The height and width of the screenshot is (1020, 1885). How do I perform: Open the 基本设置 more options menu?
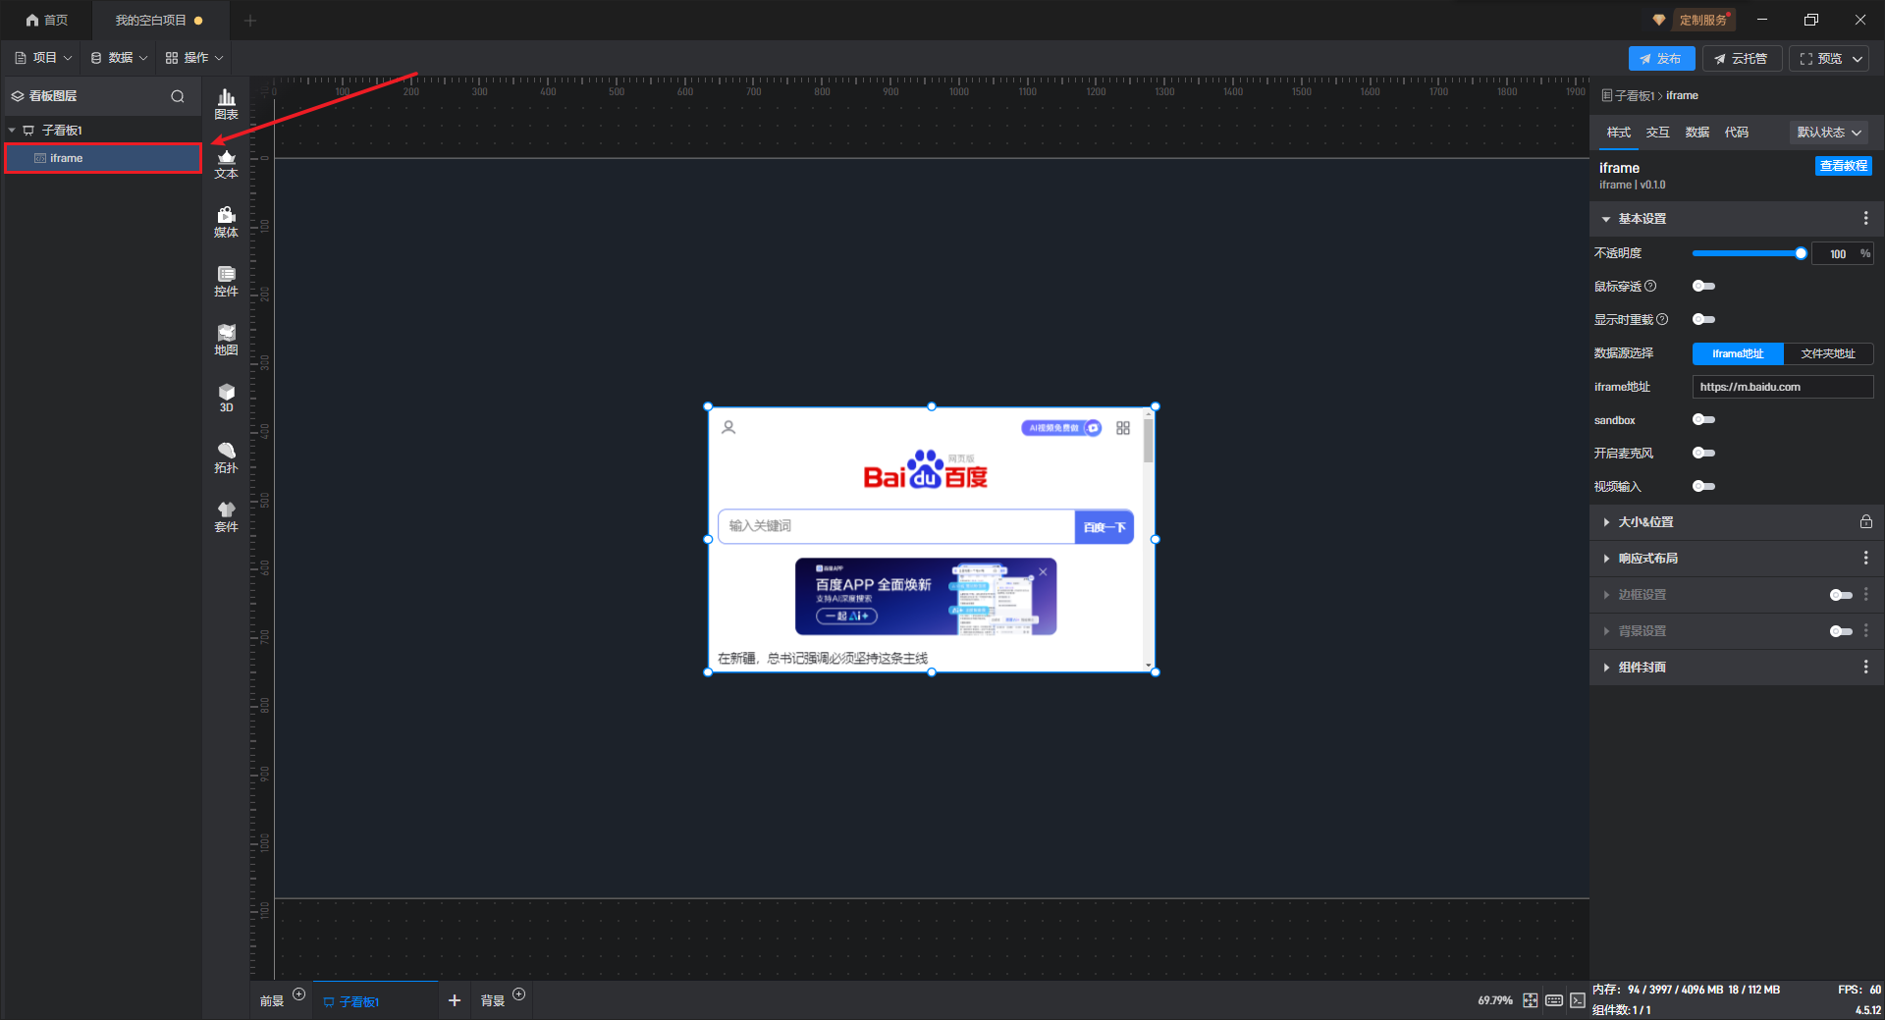tap(1865, 219)
